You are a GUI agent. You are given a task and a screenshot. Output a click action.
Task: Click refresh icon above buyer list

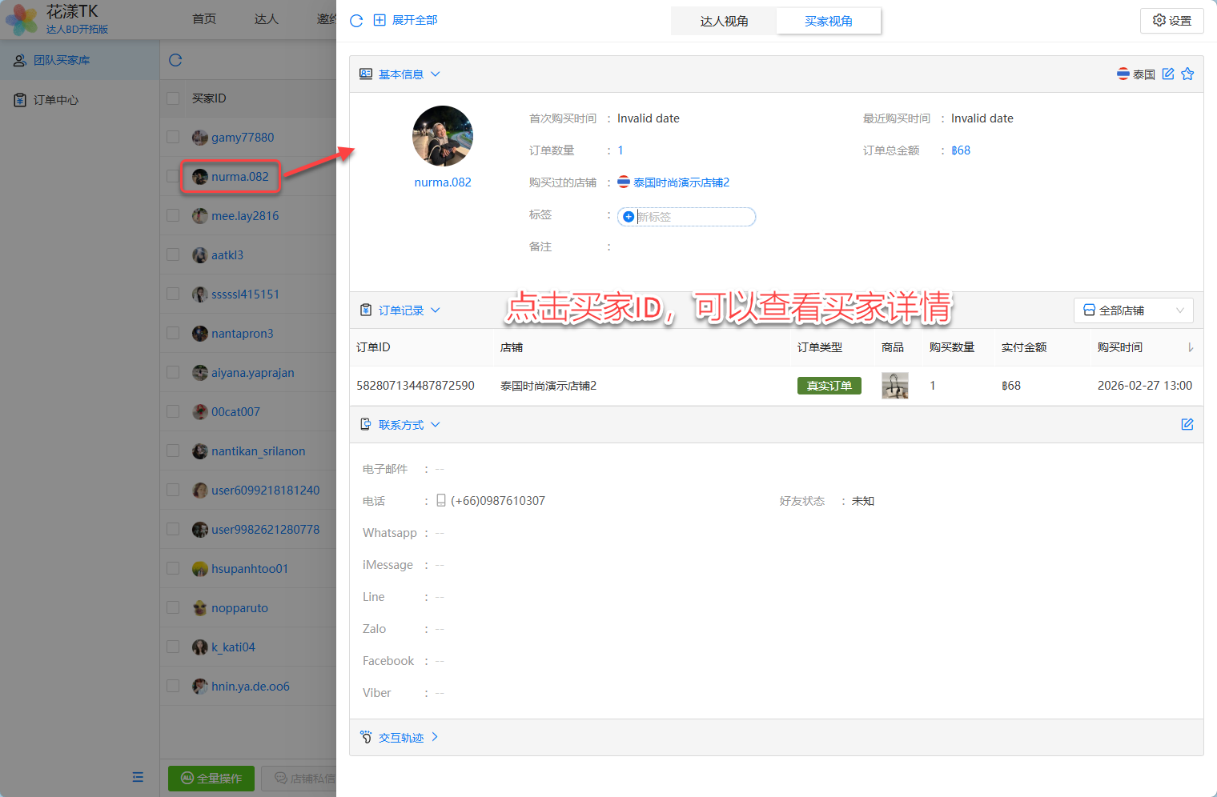176,60
